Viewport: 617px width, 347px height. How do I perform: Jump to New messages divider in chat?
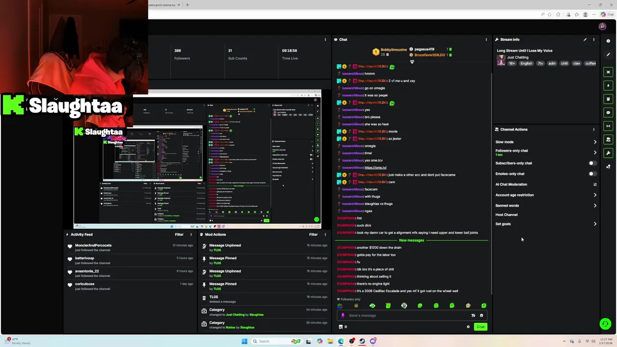[412, 240]
